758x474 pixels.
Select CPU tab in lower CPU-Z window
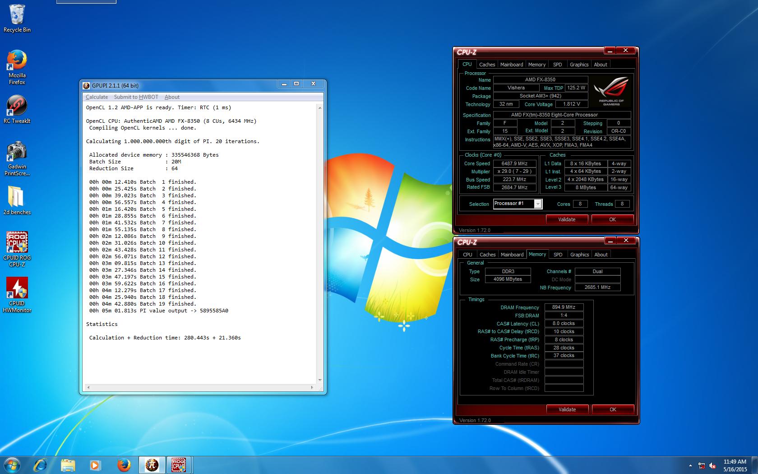pyautogui.click(x=468, y=255)
